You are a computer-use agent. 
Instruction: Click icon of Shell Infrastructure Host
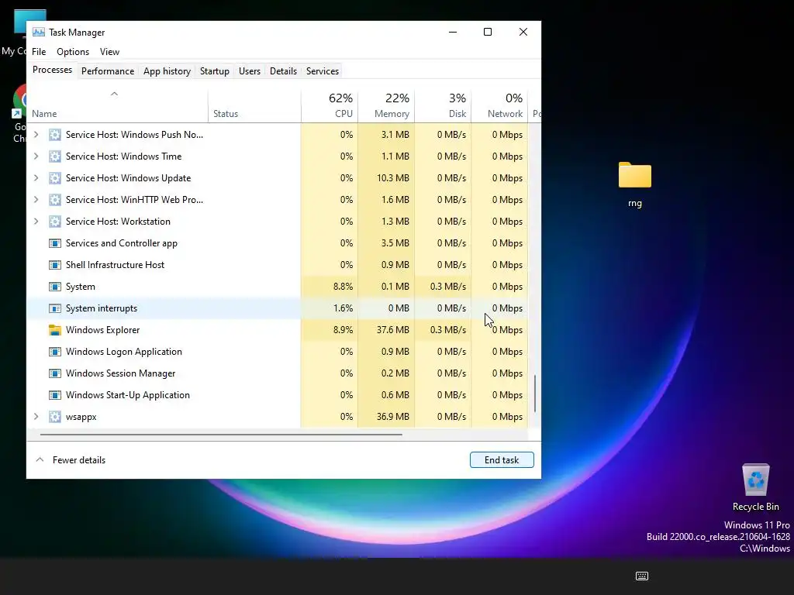click(55, 265)
